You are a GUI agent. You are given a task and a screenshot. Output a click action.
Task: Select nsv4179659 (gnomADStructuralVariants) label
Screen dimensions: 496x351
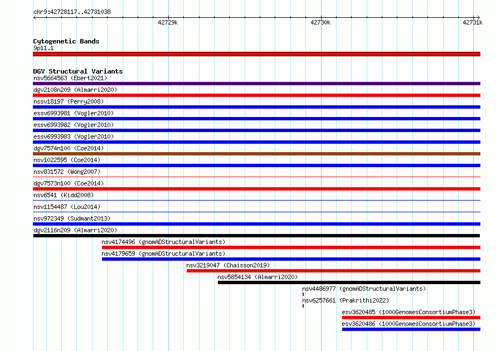pos(163,253)
